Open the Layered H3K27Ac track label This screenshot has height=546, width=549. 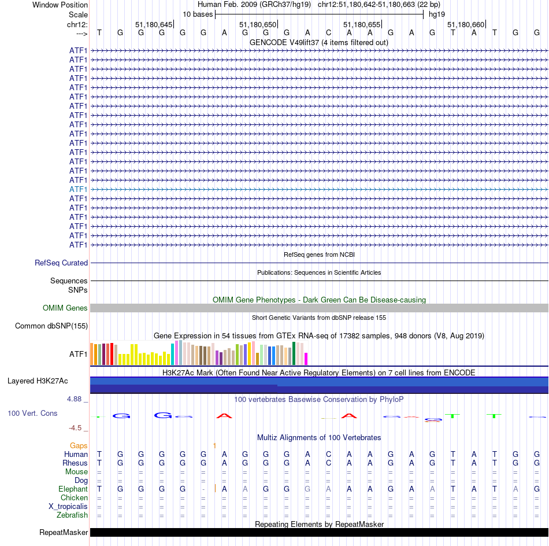pos(38,381)
